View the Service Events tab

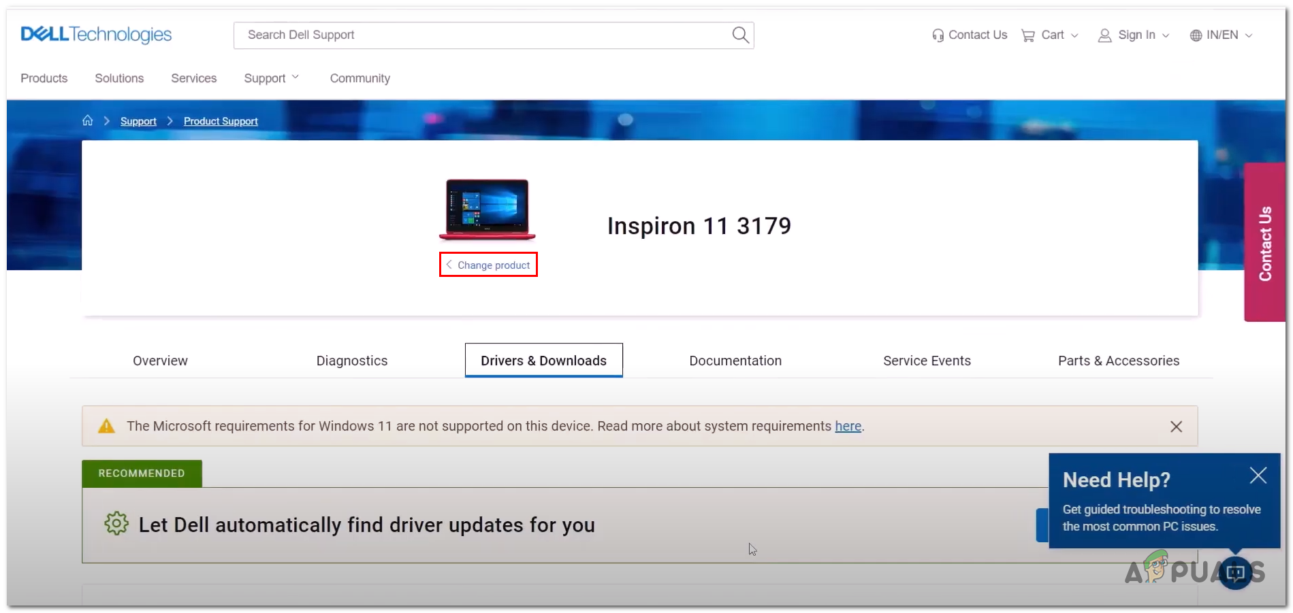click(927, 361)
